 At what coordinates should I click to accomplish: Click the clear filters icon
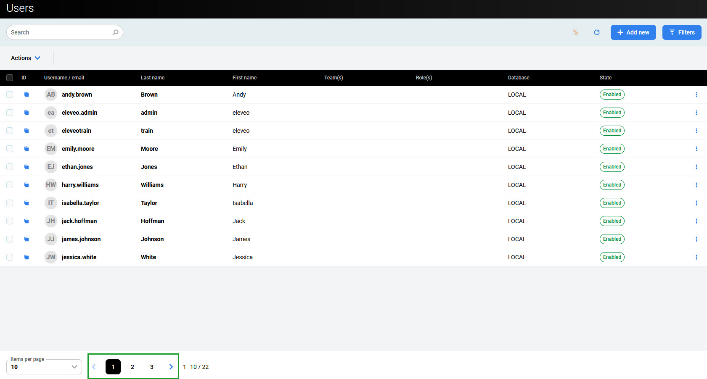click(575, 32)
